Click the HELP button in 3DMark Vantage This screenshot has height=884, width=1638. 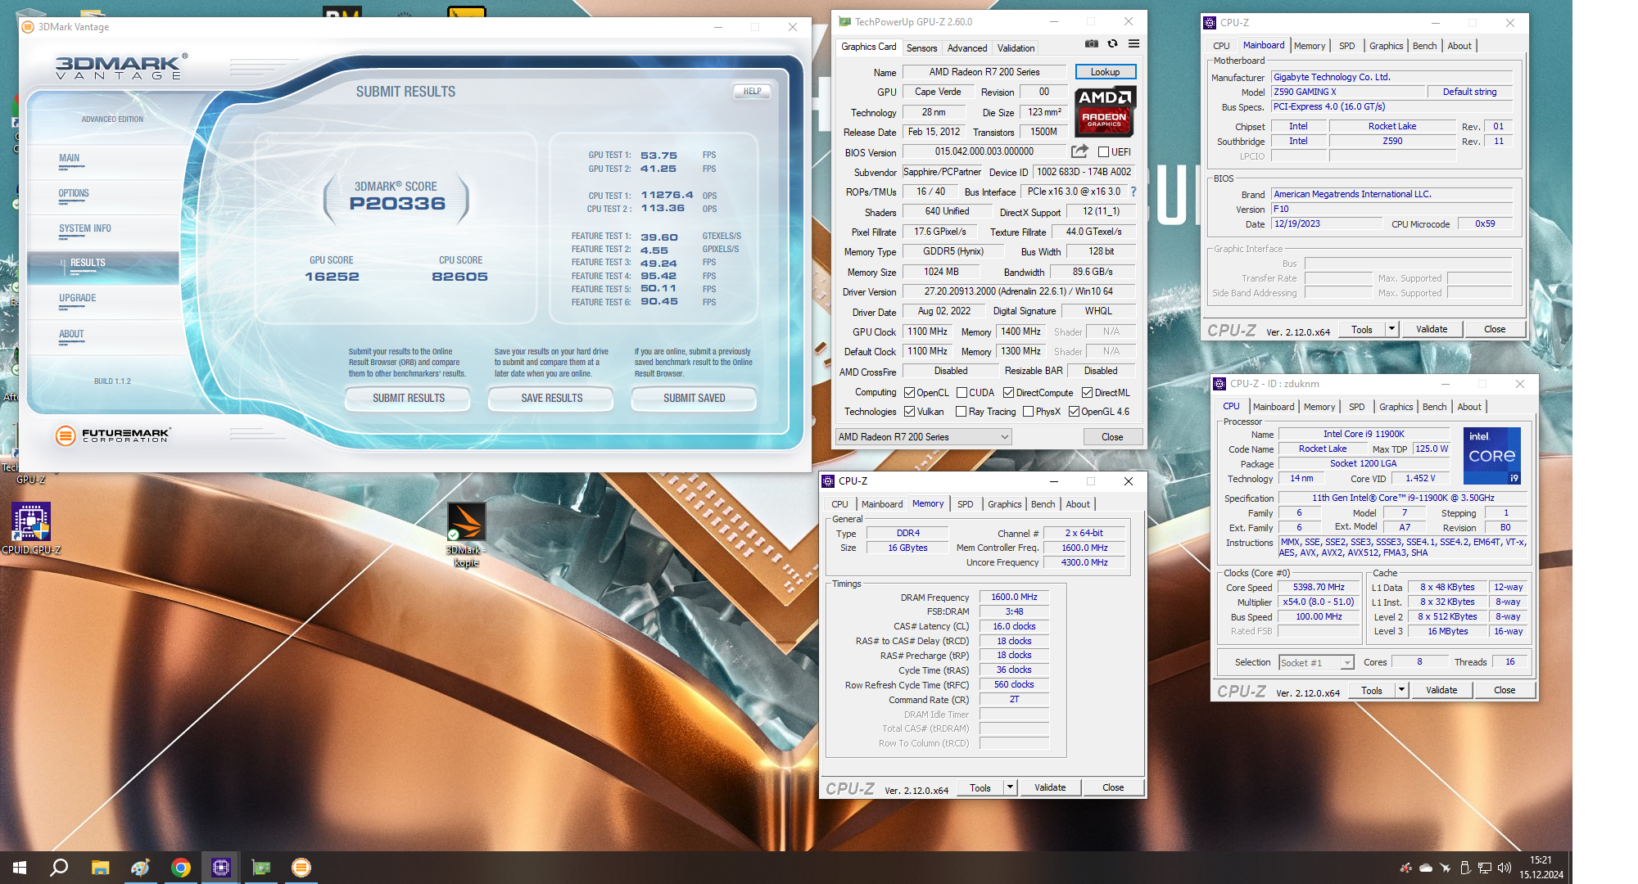752,92
